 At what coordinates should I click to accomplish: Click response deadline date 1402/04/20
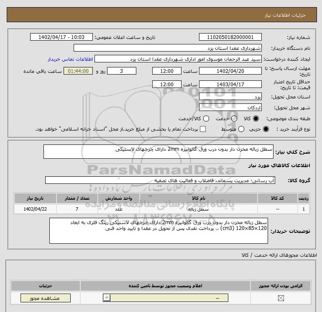click(230, 71)
